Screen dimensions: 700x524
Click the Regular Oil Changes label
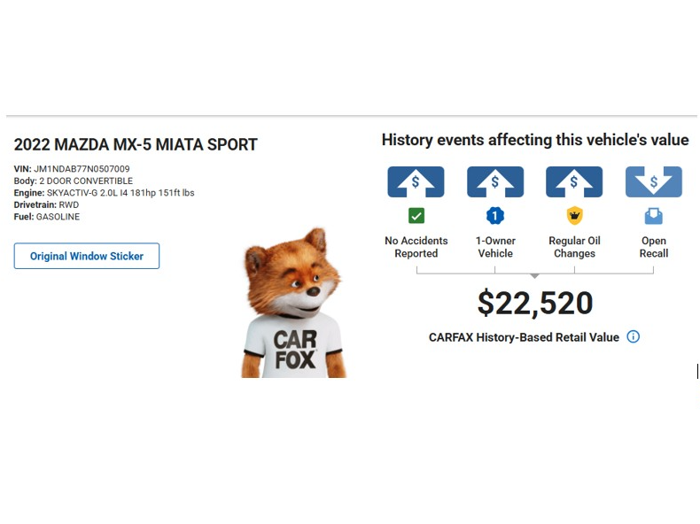coord(574,247)
